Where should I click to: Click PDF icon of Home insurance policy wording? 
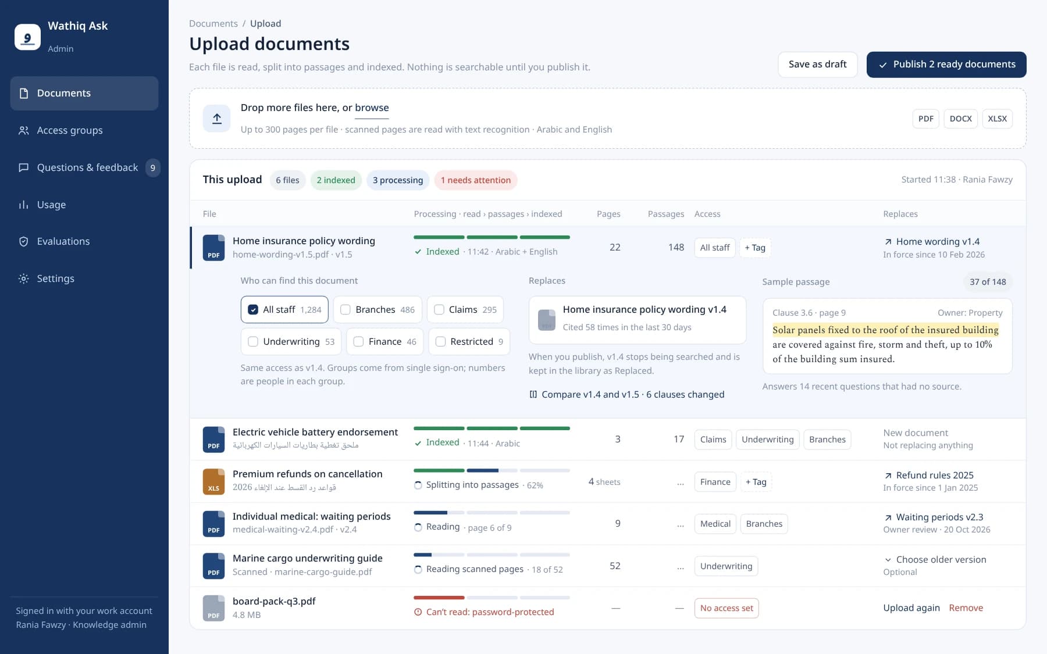pos(213,248)
